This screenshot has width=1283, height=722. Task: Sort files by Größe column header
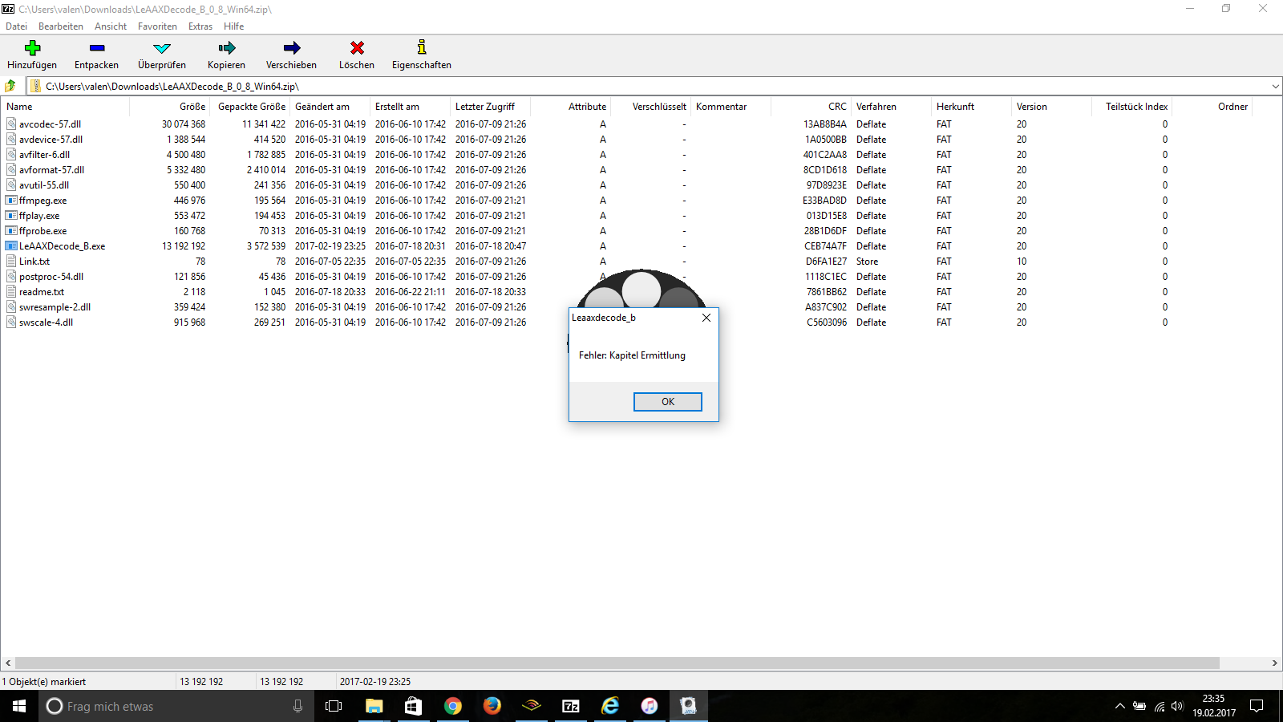(192, 107)
